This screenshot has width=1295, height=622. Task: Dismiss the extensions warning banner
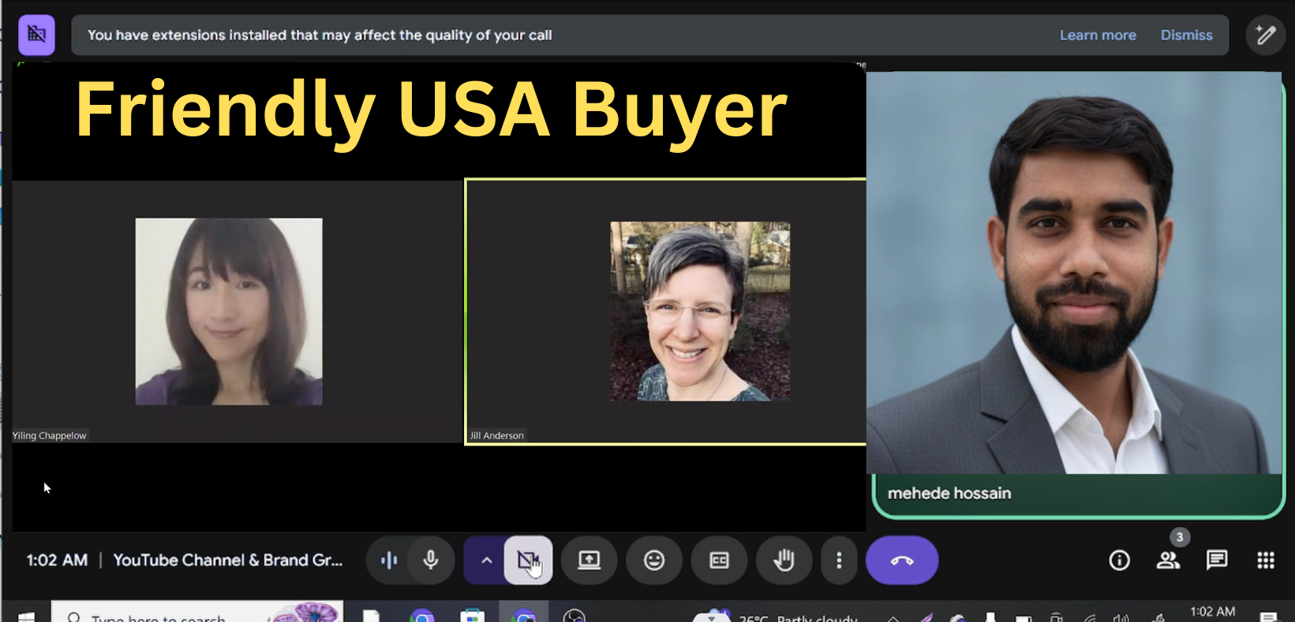pyautogui.click(x=1186, y=35)
